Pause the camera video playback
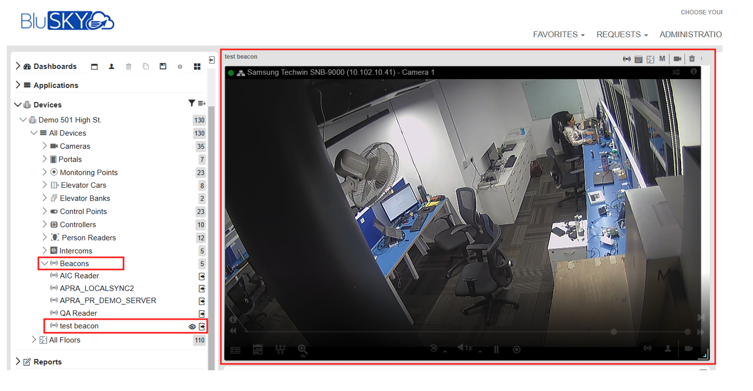 496,350
